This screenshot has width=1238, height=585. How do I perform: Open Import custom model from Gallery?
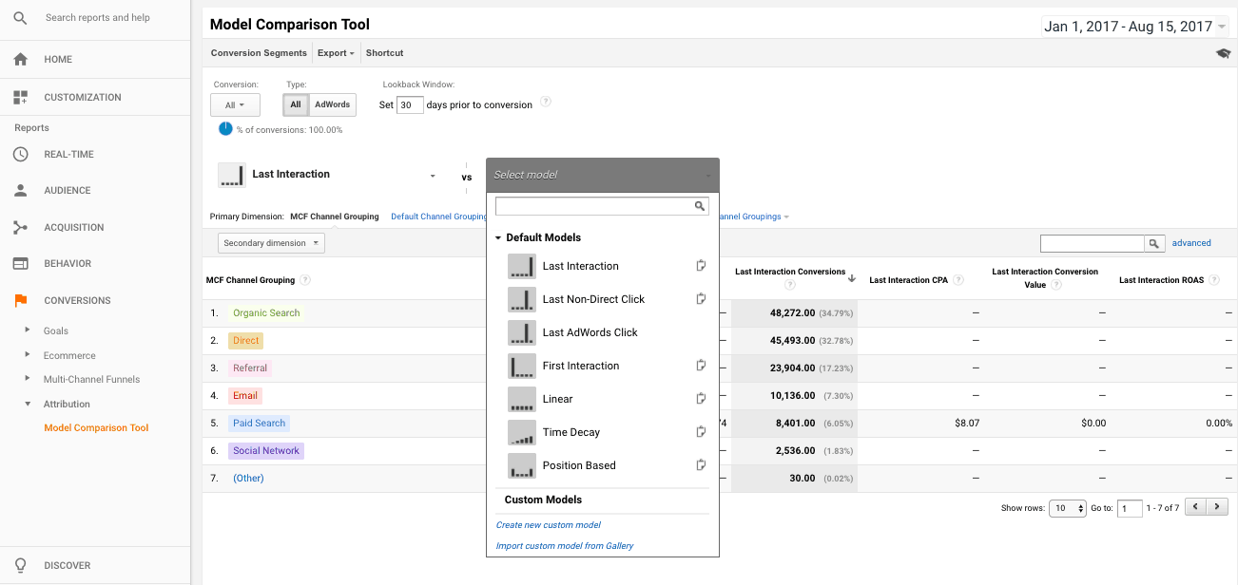coord(563,545)
